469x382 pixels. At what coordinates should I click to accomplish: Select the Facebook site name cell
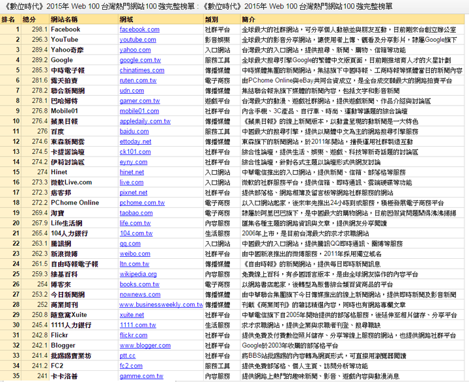coord(83,29)
